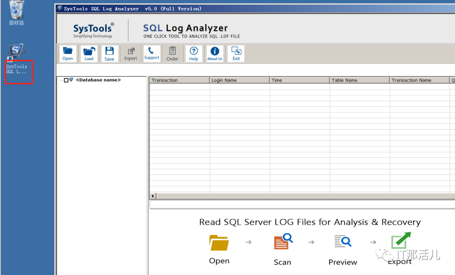Click title bar application icon

tap(60, 8)
